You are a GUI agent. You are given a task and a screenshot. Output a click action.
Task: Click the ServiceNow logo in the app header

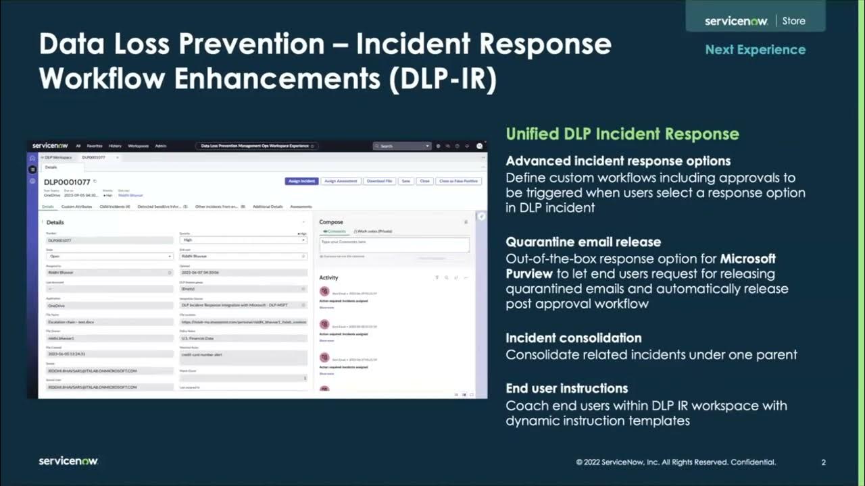point(50,146)
